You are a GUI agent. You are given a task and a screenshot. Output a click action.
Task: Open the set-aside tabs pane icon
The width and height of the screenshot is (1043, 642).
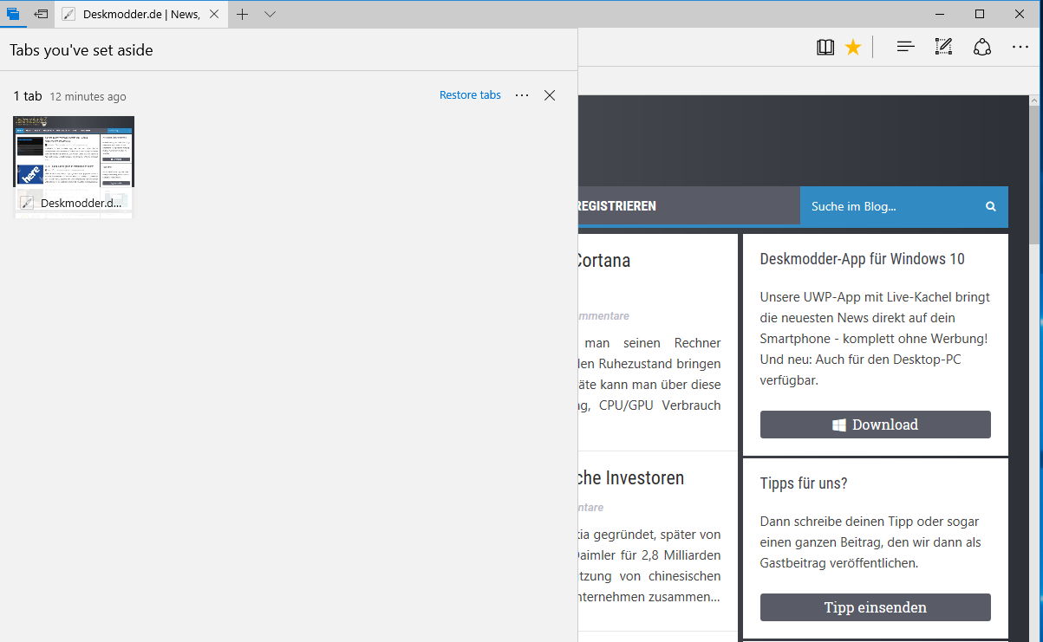click(13, 14)
